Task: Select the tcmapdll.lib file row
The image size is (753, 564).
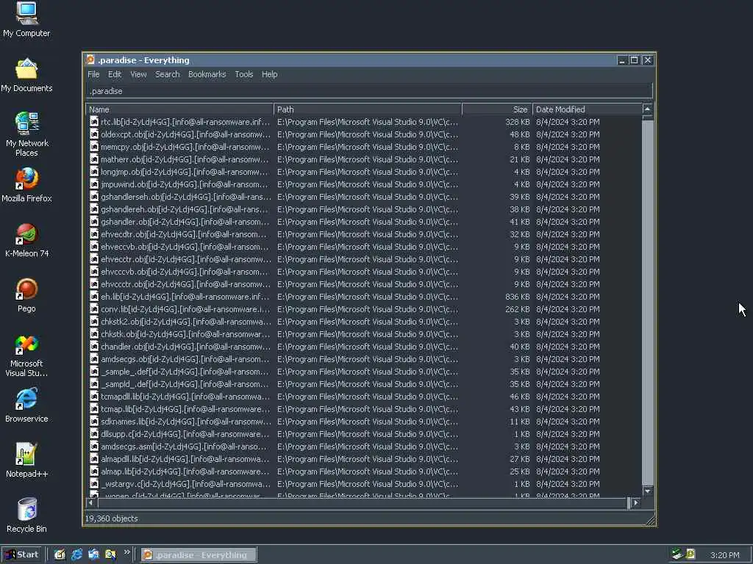Action: pos(363,396)
